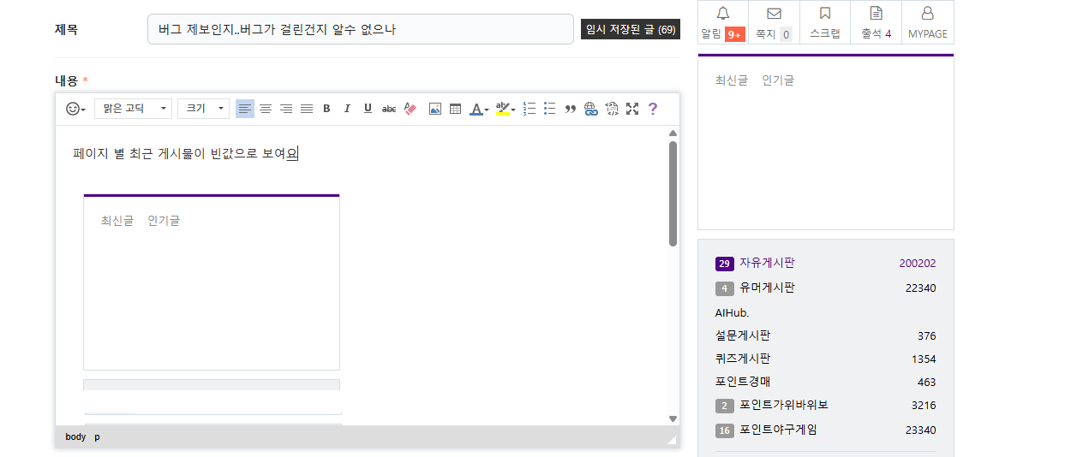The height and width of the screenshot is (457, 1077).
Task: Select the 최신글 tab in sidebar
Action: click(731, 80)
